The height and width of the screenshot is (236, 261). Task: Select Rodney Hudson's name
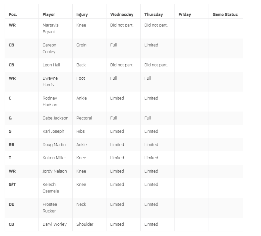pyautogui.click(x=50, y=102)
